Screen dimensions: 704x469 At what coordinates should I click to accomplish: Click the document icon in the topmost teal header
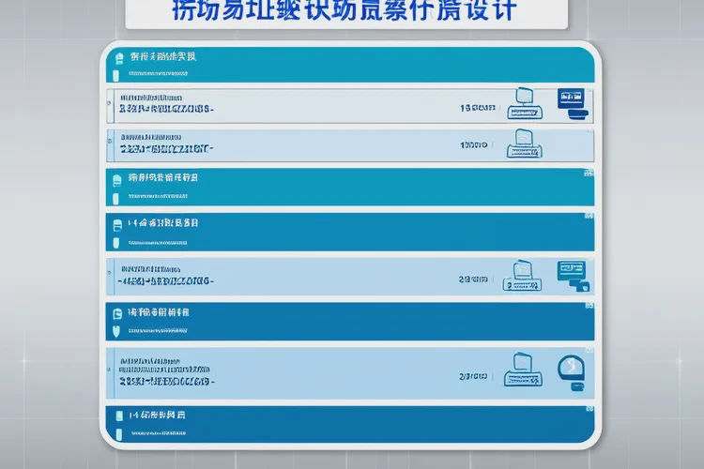tap(117, 57)
